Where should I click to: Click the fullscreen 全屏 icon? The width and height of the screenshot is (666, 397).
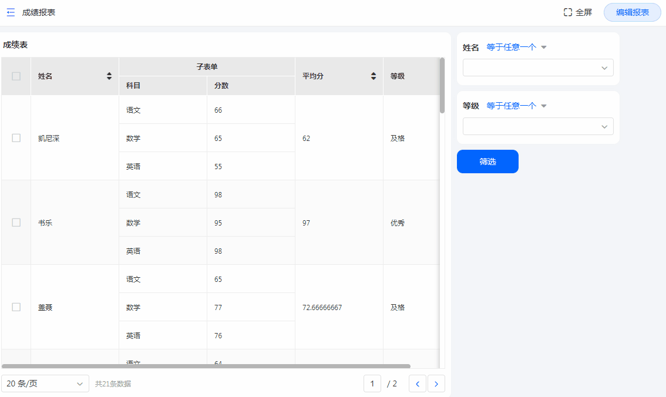tap(568, 12)
